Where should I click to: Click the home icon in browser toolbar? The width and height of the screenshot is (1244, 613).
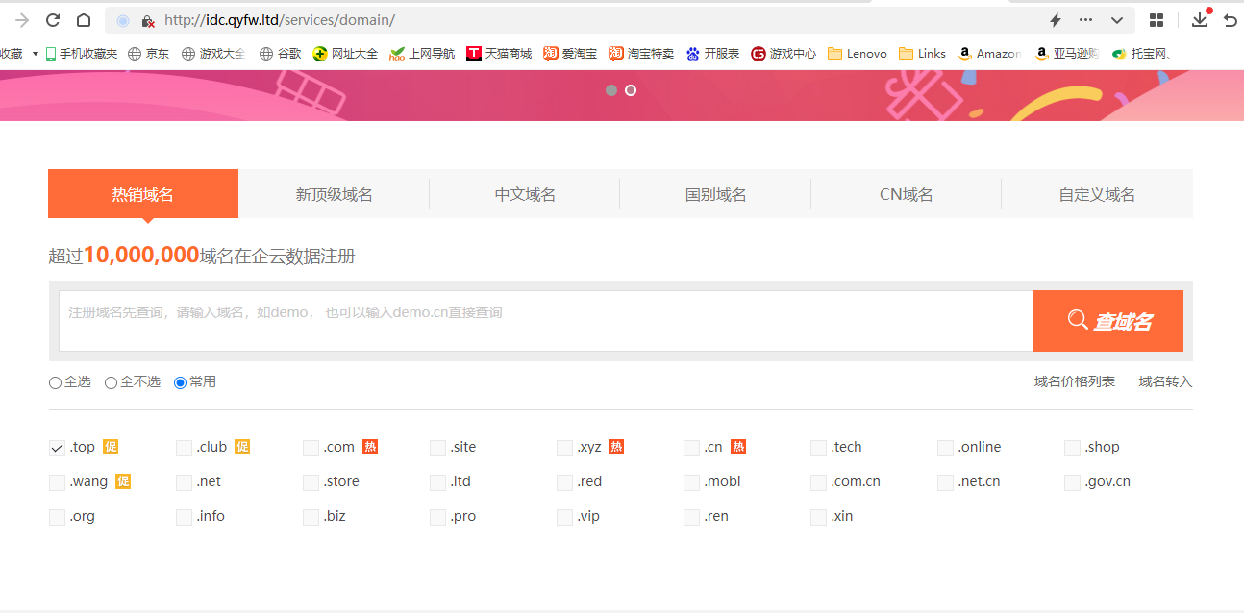coord(84,20)
